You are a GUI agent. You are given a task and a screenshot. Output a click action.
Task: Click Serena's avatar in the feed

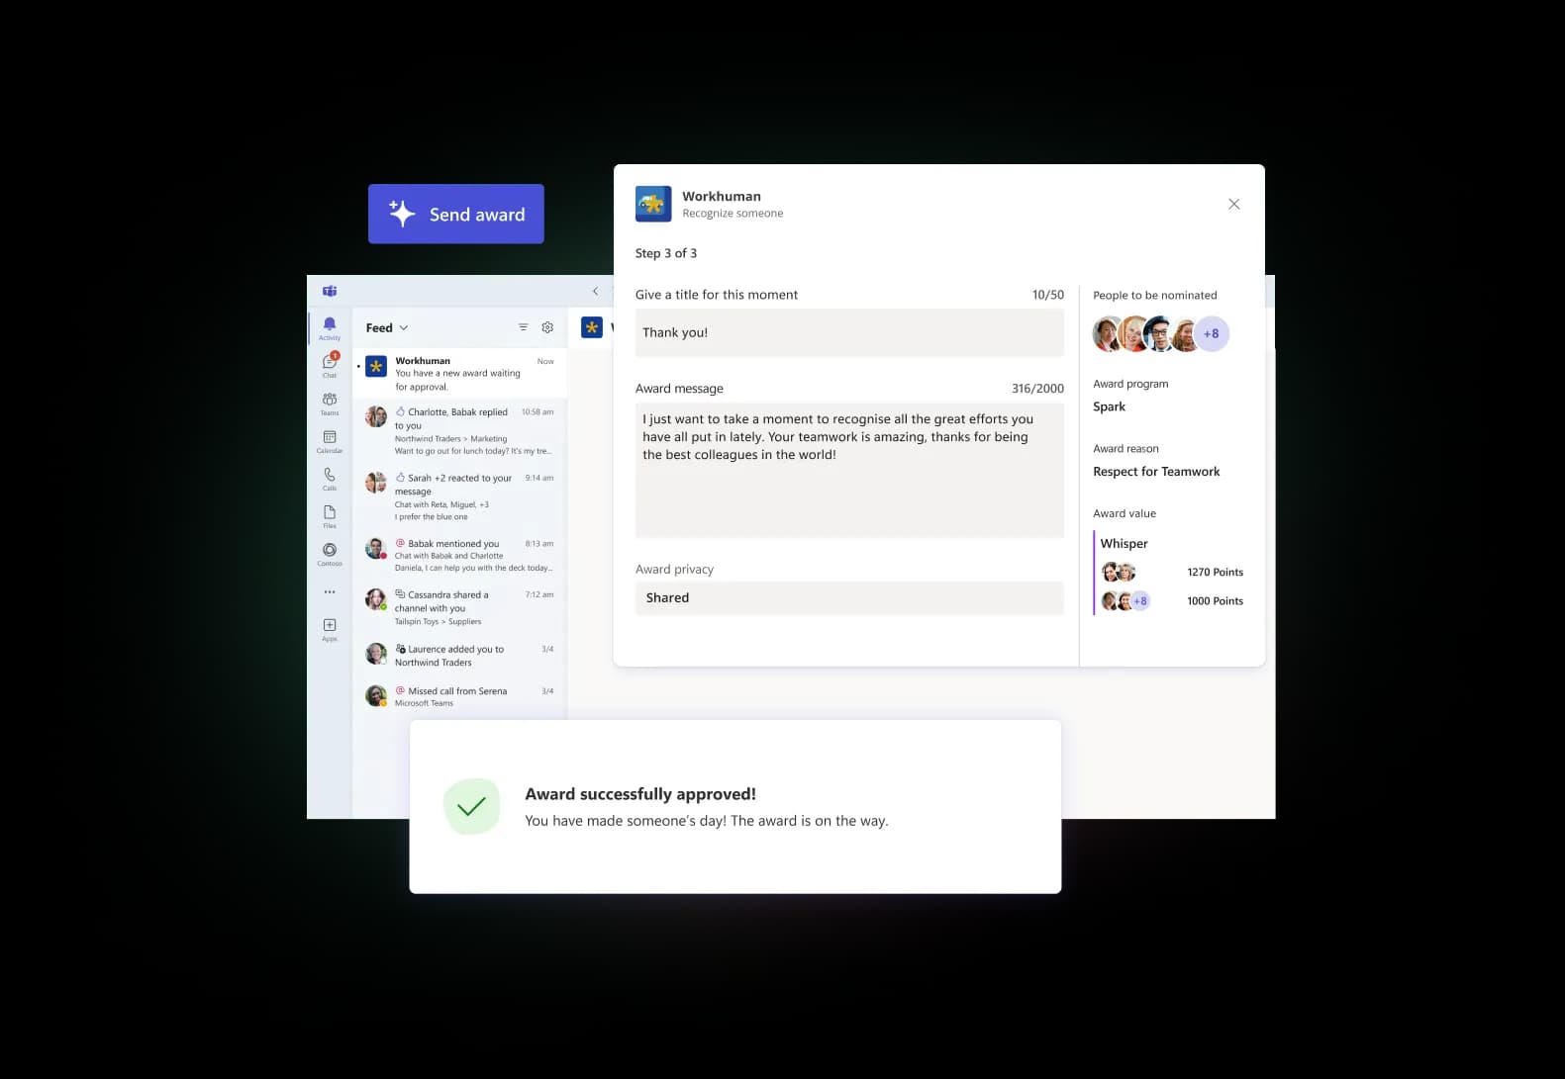[376, 695]
